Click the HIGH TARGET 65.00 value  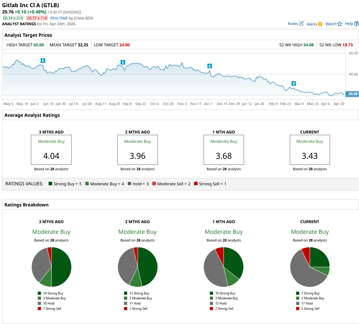pyautogui.click(x=39, y=45)
